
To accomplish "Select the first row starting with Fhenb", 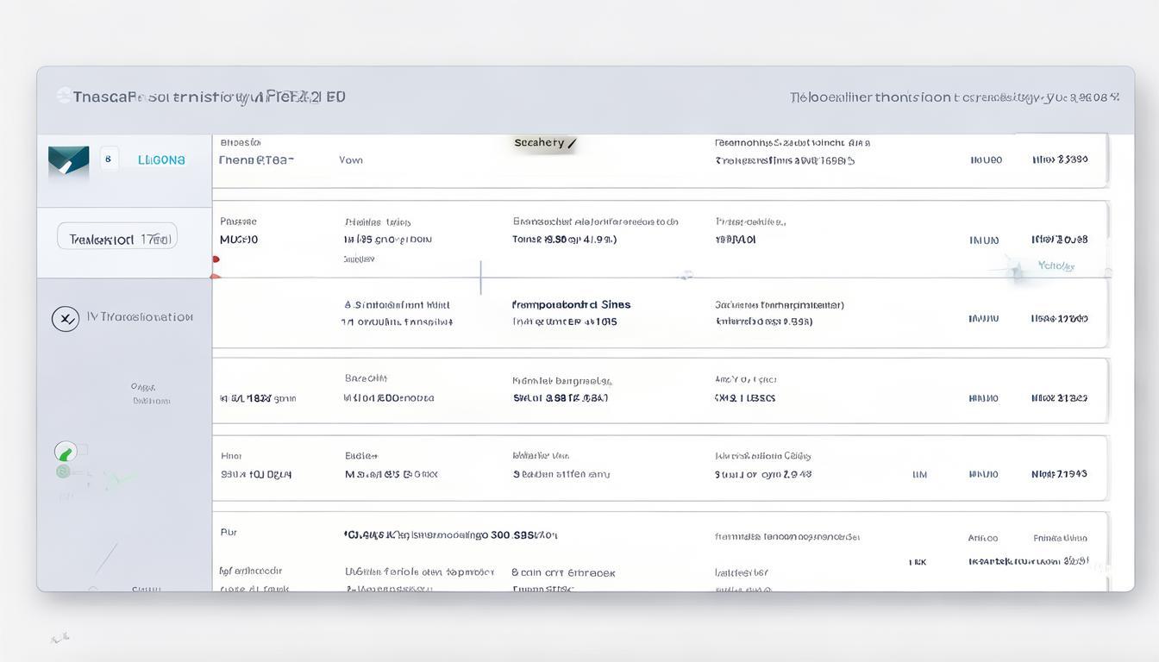I will [x=256, y=160].
